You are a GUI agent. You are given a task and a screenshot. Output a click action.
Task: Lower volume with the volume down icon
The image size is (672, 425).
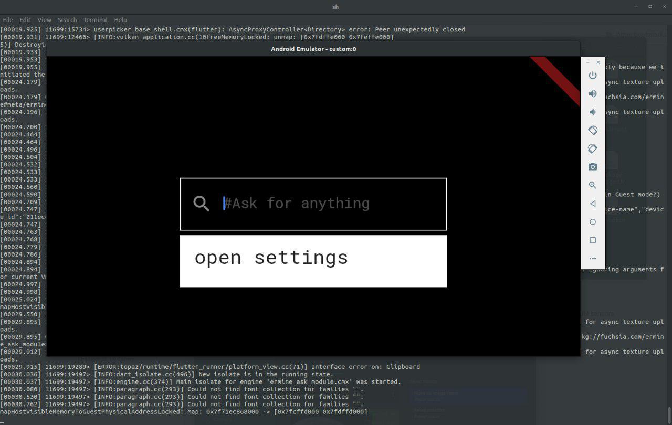coord(593,112)
